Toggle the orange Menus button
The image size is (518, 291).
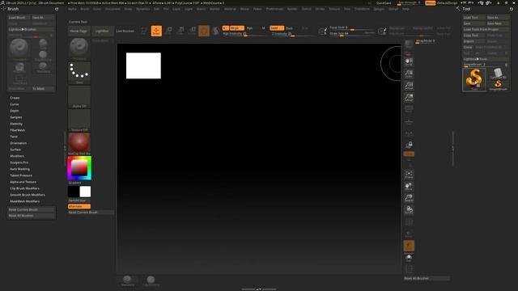click(x=430, y=3)
